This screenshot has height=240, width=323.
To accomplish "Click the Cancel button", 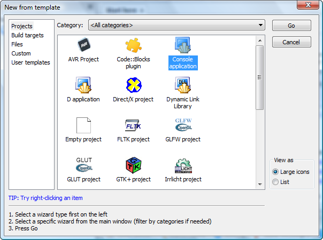I will tap(291, 42).
